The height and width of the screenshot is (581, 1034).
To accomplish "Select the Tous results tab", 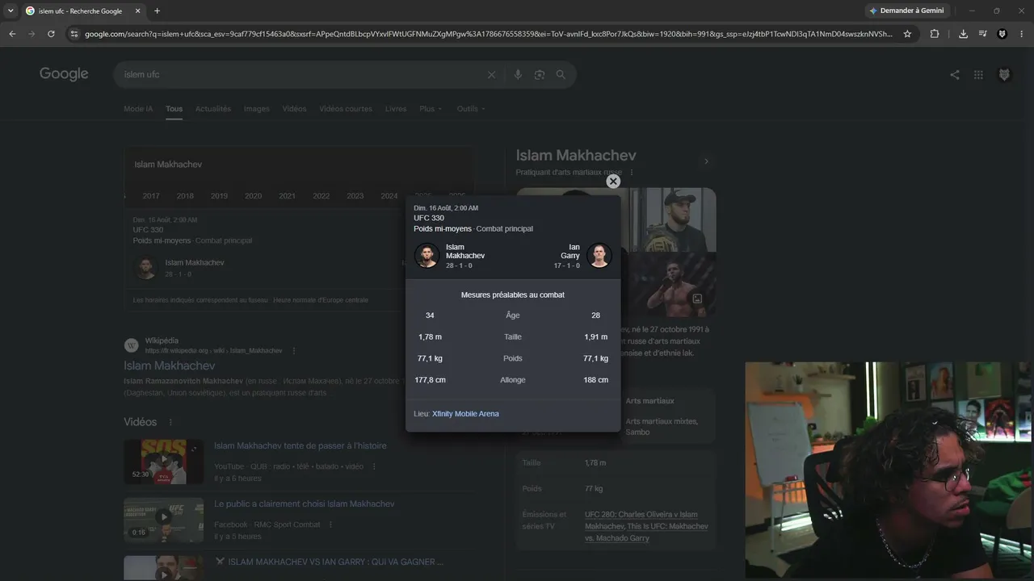I will coord(174,109).
